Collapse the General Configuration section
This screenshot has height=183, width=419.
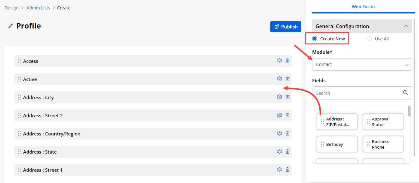(x=406, y=26)
